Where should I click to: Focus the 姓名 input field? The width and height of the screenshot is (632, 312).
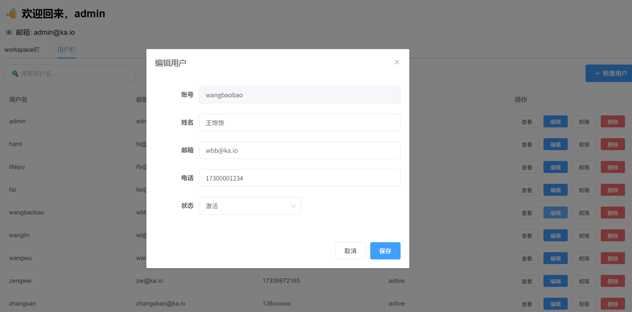click(299, 122)
